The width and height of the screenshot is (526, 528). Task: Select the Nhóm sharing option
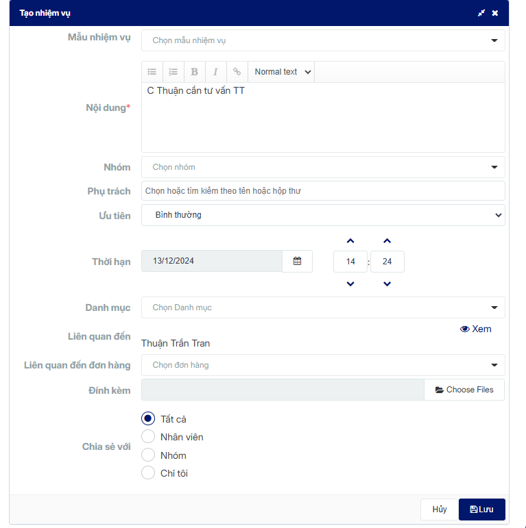148,455
